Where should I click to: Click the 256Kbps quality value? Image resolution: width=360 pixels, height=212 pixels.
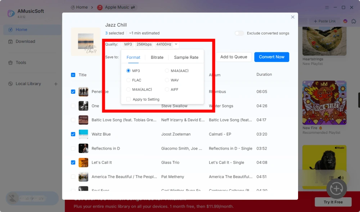[x=144, y=44]
